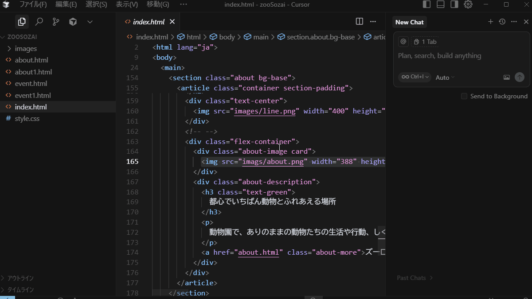Close the index.html editor tab
The width and height of the screenshot is (532, 299).
coord(172,22)
